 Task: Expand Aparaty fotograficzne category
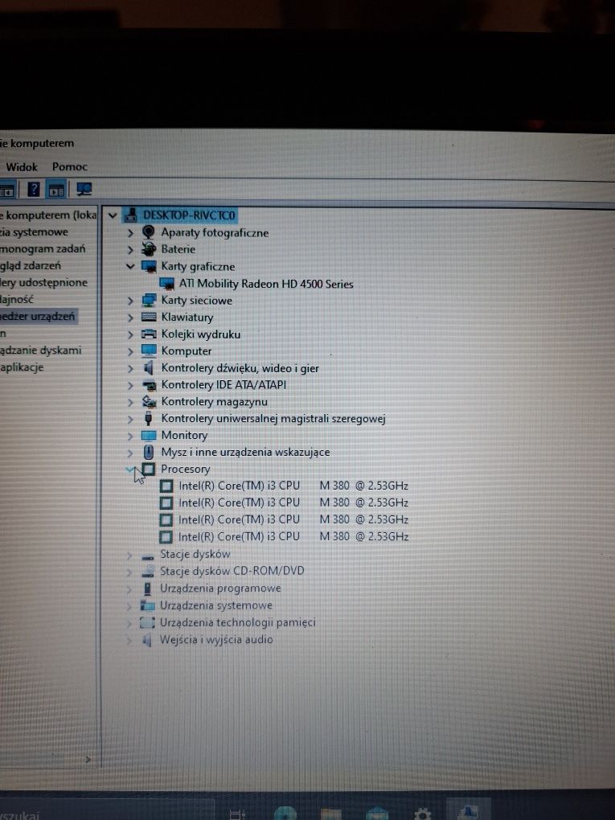131,232
